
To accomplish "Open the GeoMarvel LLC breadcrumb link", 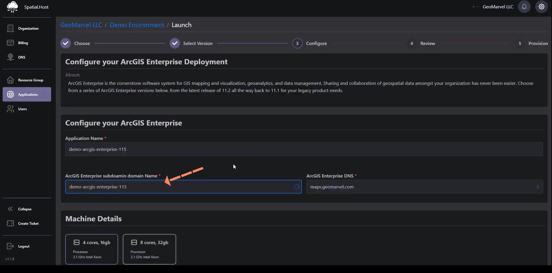I will click(x=81, y=25).
